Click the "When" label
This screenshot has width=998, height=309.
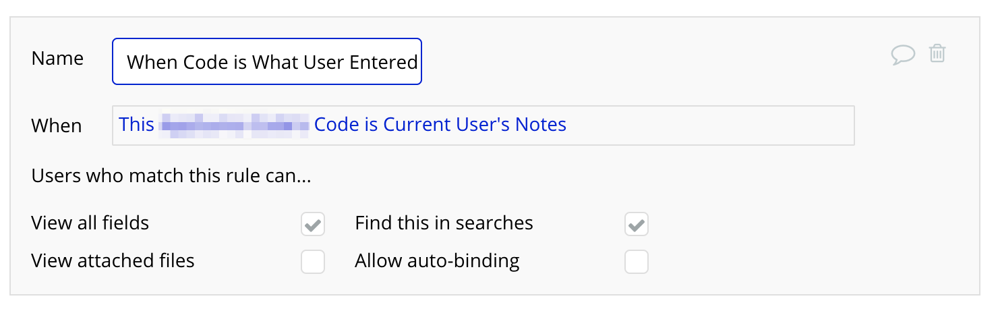(x=57, y=126)
